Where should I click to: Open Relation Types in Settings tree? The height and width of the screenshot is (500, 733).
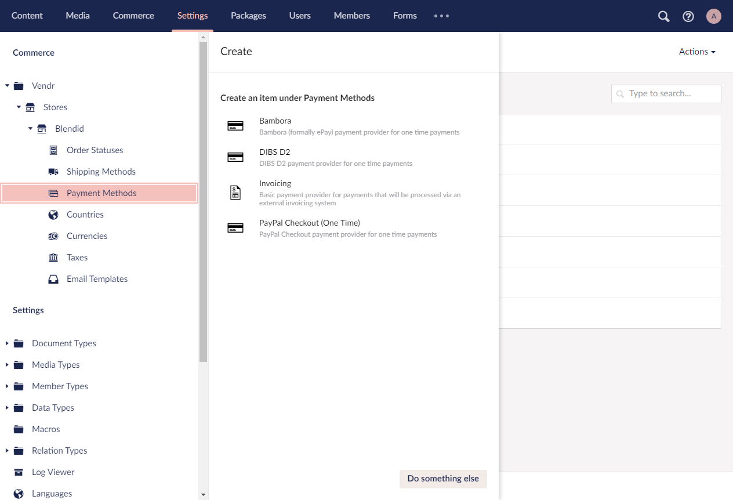[60, 451]
